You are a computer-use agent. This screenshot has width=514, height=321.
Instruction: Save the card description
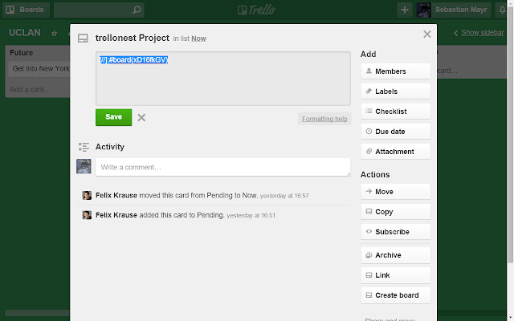(x=114, y=117)
